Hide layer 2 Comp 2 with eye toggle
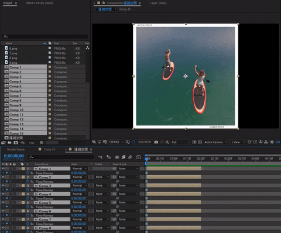This screenshot has height=233, width=281. click(x=3, y=177)
